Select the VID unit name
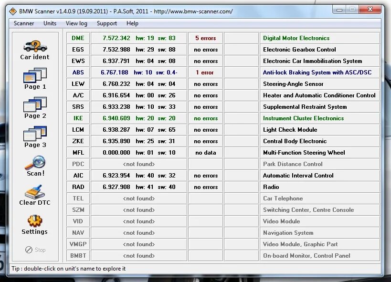 [78, 221]
